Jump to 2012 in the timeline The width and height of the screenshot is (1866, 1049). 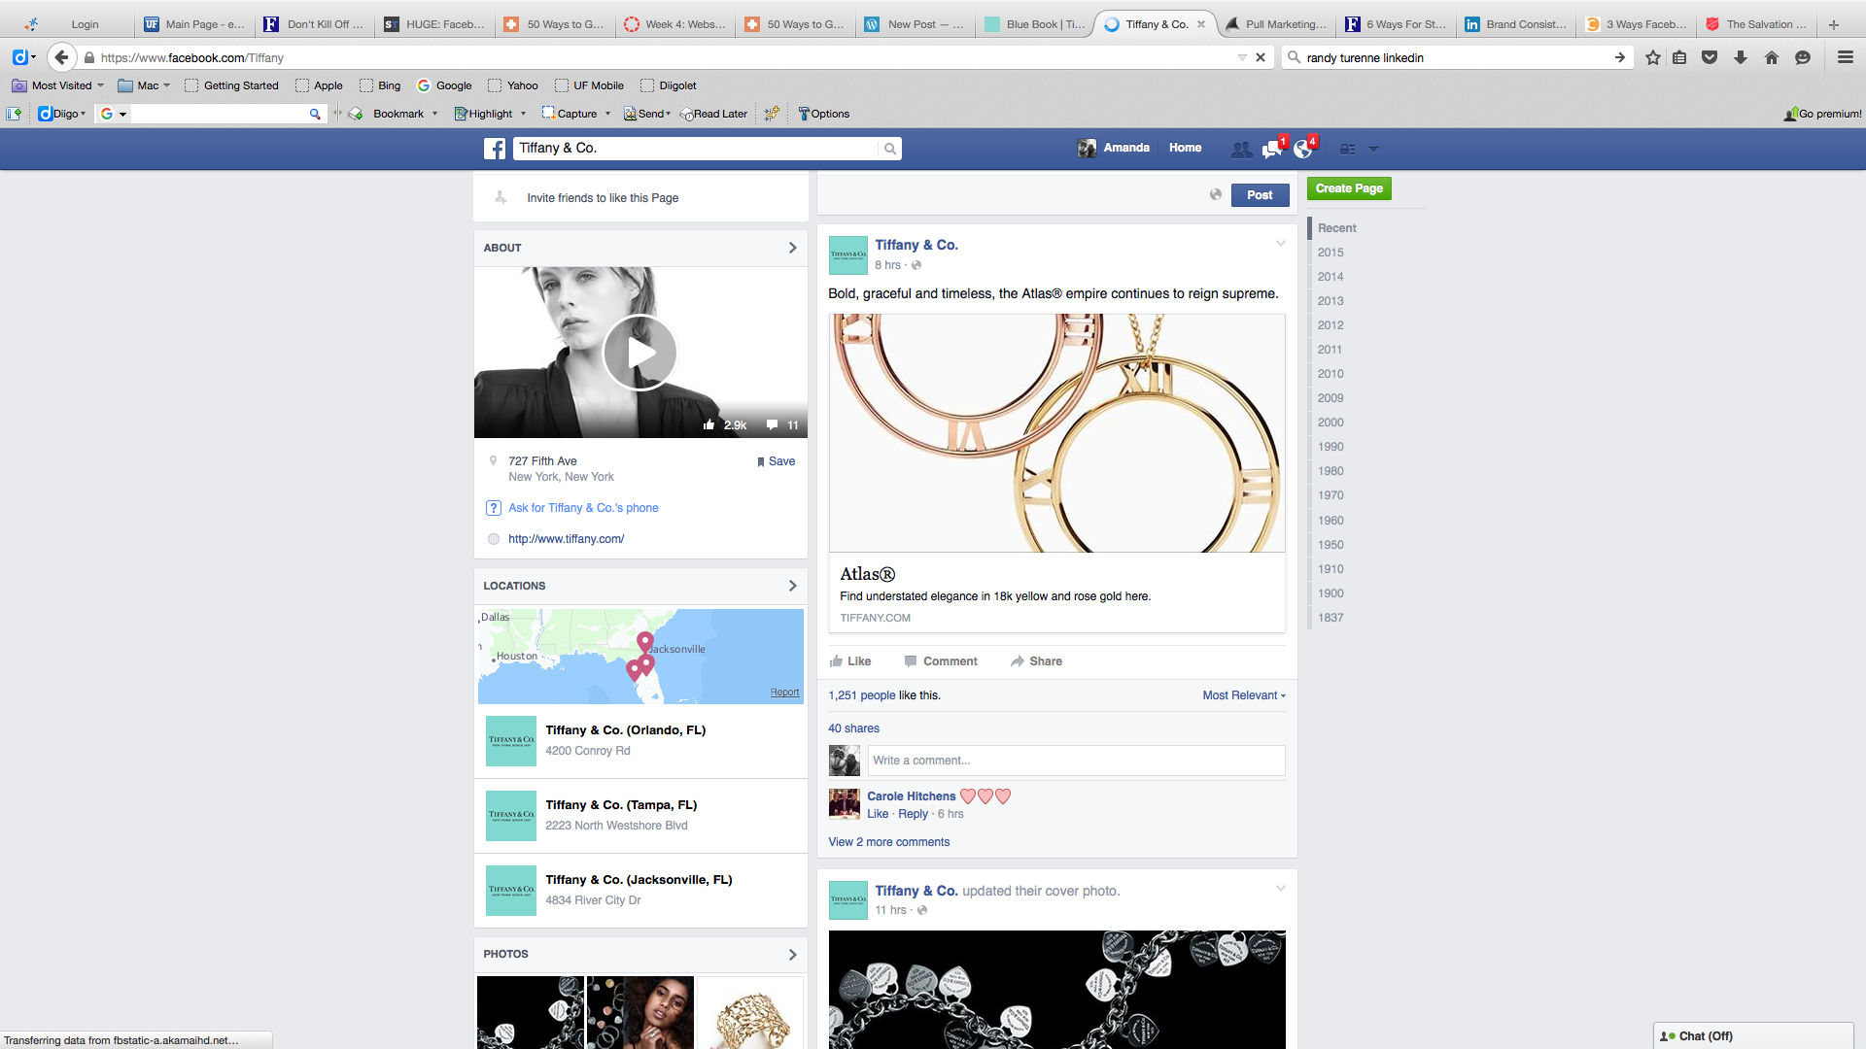[x=1330, y=325]
